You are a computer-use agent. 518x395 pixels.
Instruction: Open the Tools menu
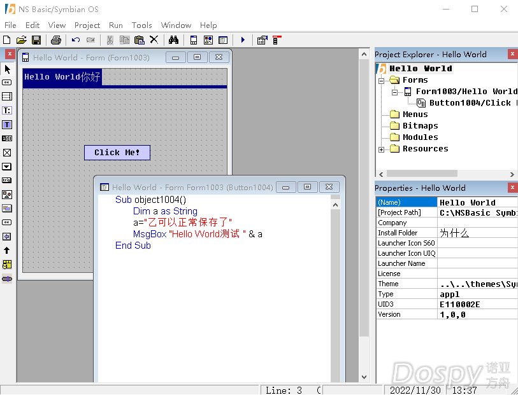pyautogui.click(x=141, y=25)
